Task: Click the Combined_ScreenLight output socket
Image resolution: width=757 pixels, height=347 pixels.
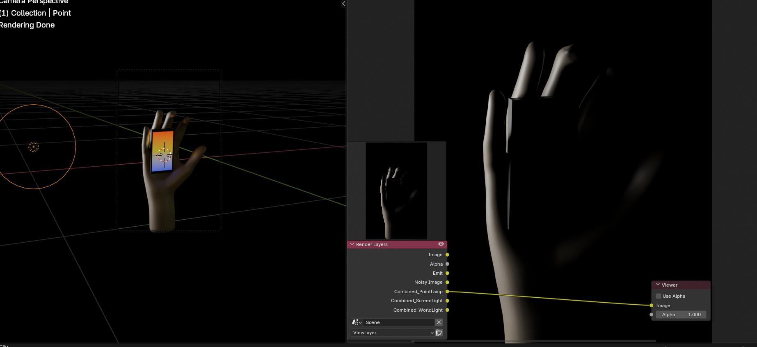Action: (447, 301)
